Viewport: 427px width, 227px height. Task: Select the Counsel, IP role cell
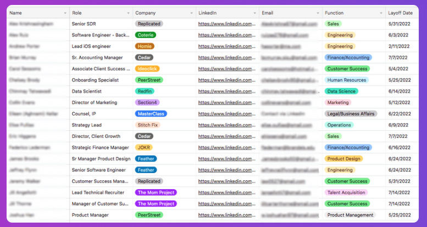tap(101, 114)
